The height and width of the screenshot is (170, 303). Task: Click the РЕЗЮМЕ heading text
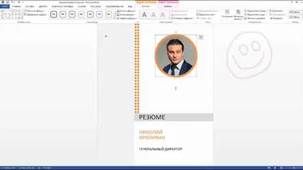(152, 117)
